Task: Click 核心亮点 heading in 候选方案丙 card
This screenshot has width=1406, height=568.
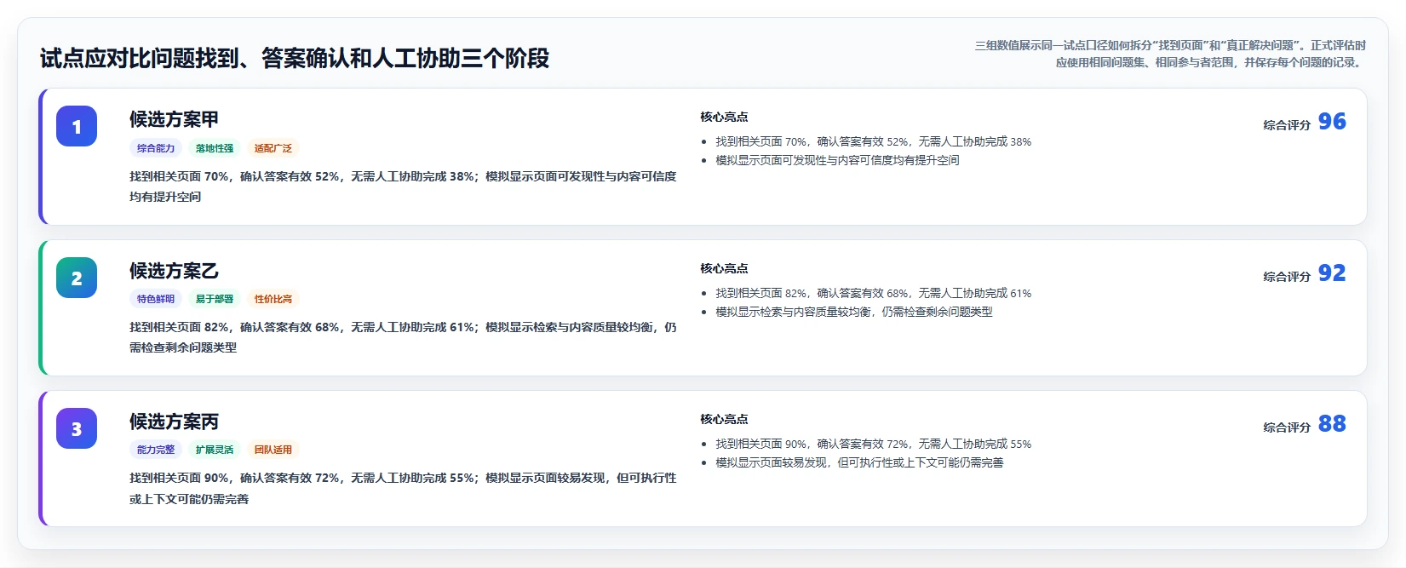Action: 724,419
